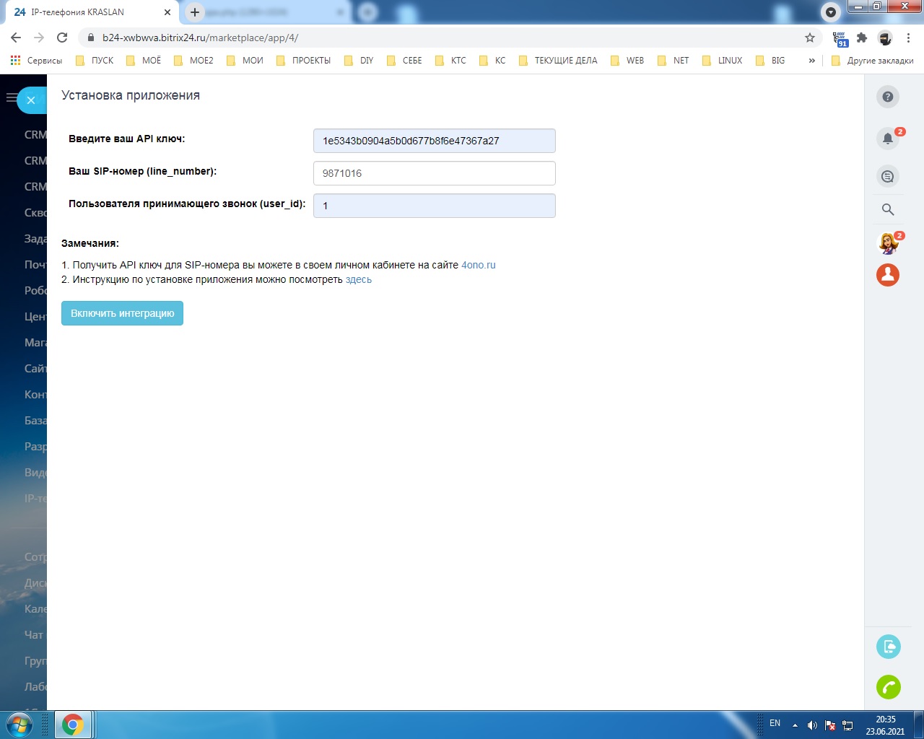Open Другие закладки folder
This screenshot has height=739, width=924.
click(872, 61)
